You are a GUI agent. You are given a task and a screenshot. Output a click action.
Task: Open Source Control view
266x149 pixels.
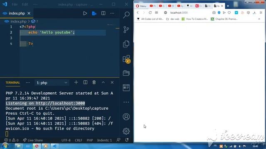click(x=126, y=29)
